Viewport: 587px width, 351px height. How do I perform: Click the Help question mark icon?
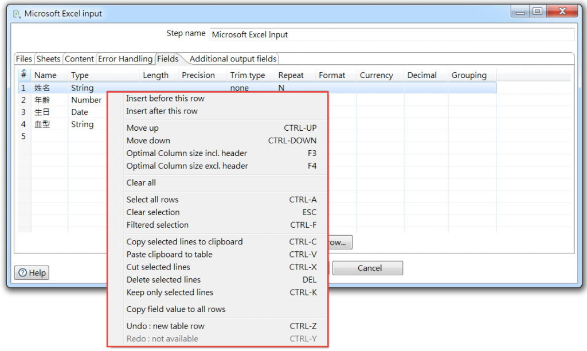click(x=22, y=272)
